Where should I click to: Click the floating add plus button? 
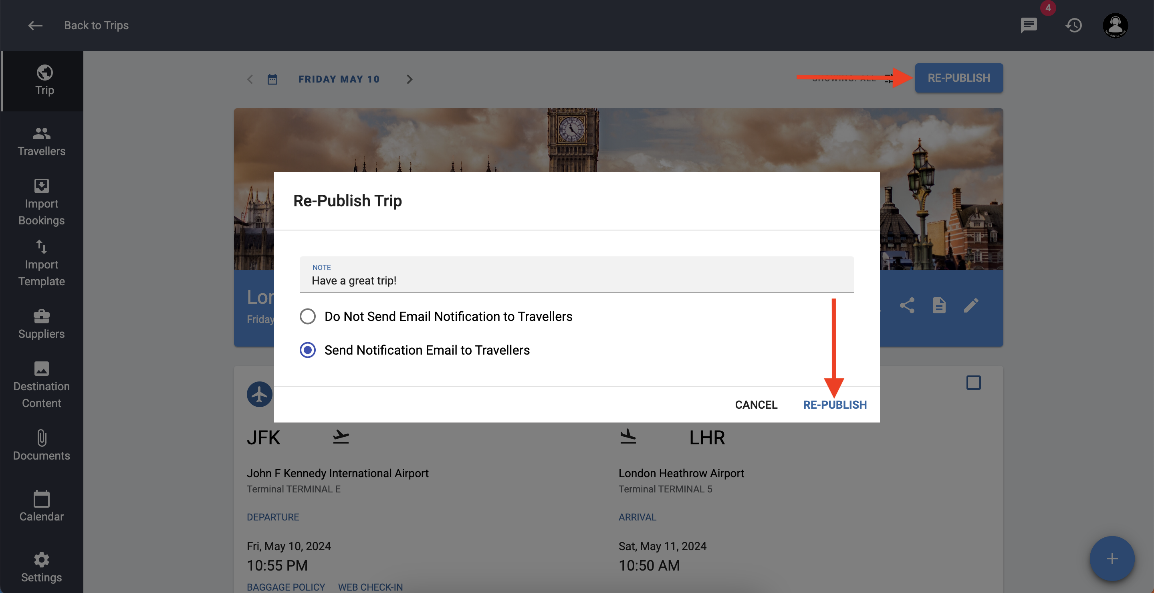(x=1112, y=559)
